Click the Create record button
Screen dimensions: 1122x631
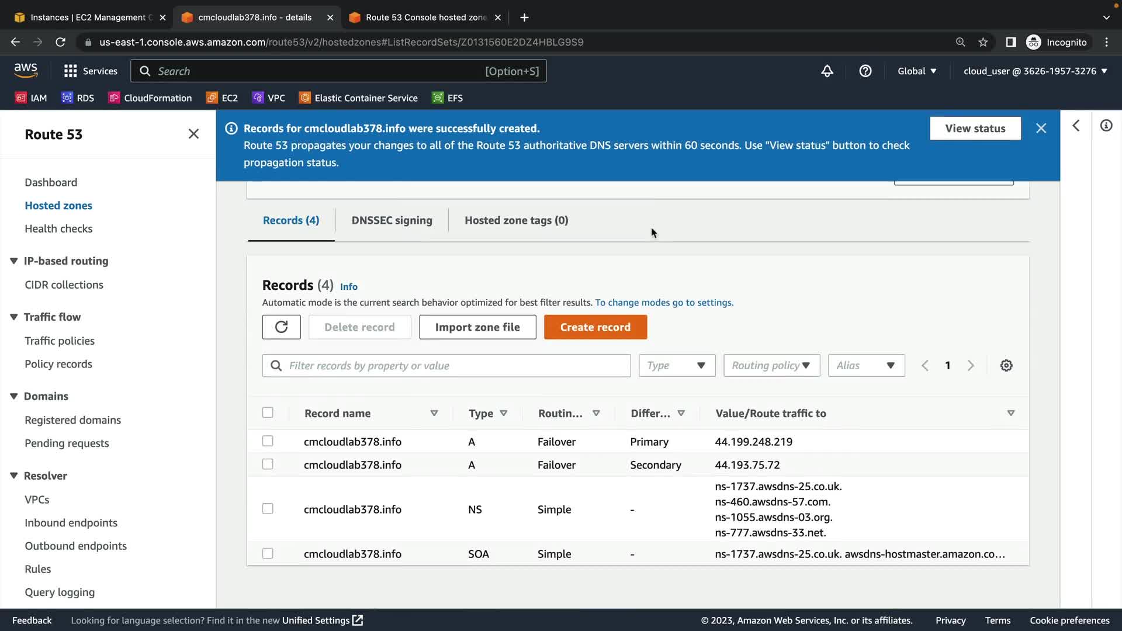click(x=595, y=327)
